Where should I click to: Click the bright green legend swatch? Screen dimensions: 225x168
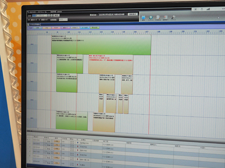[95, 28]
